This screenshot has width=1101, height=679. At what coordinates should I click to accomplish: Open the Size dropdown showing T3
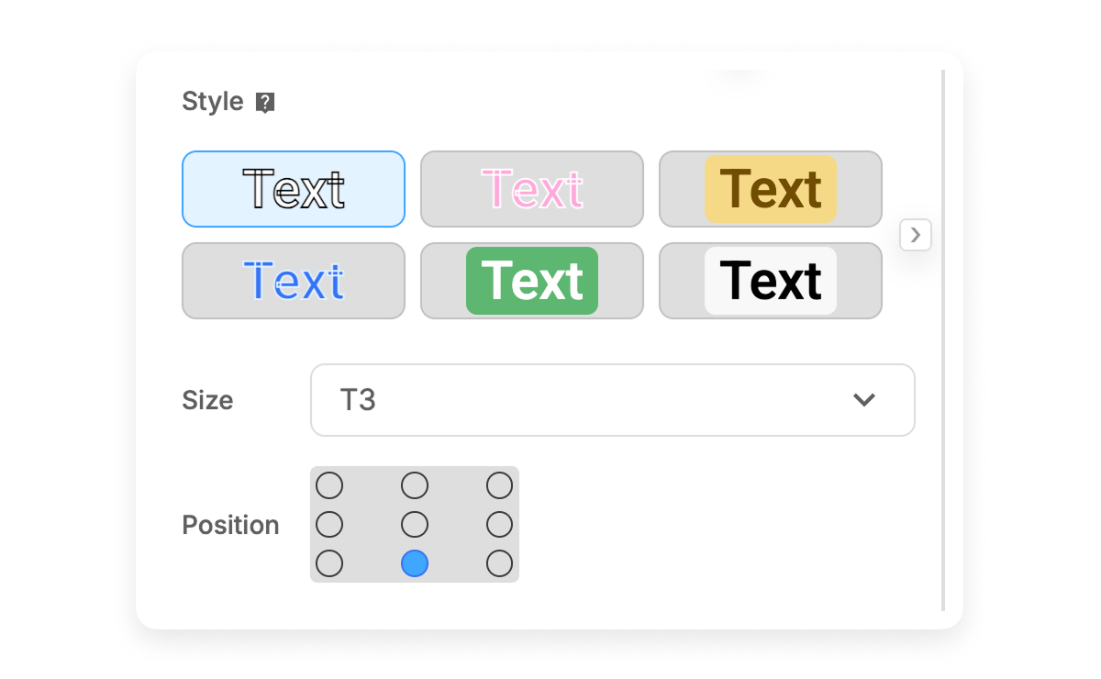click(x=612, y=400)
